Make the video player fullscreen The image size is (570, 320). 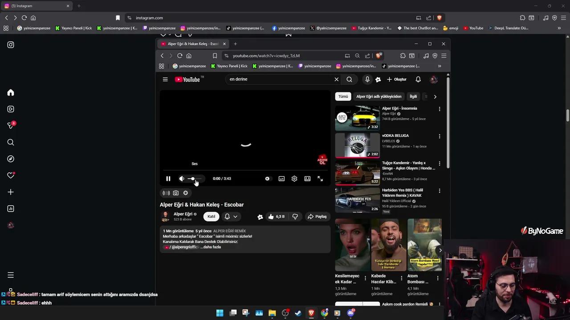(320, 179)
